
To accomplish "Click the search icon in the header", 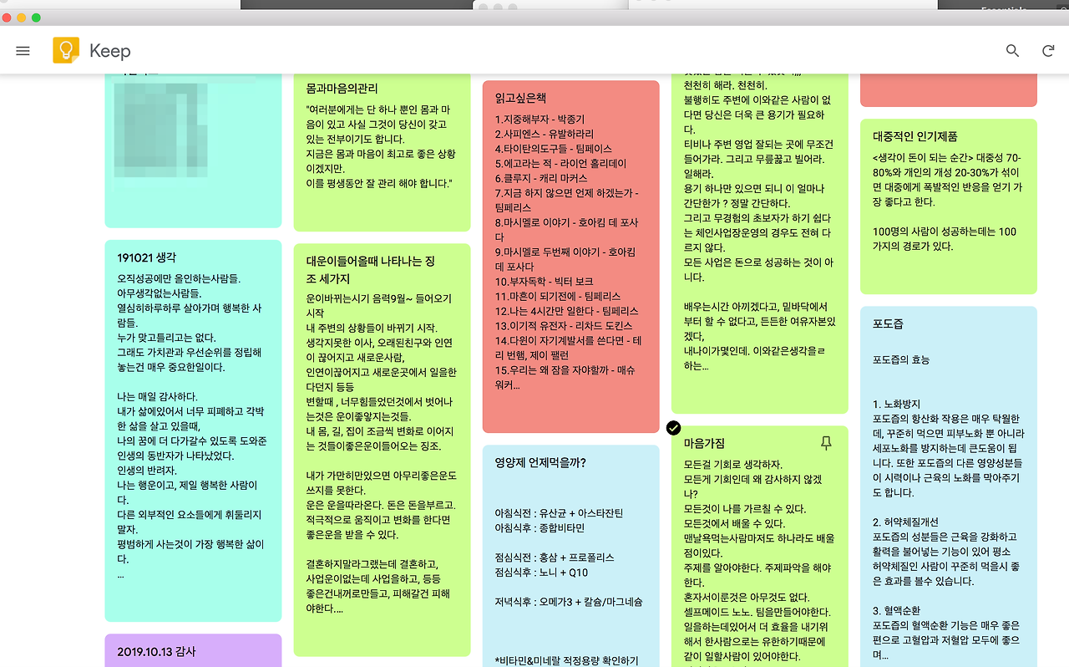I will 1012,50.
